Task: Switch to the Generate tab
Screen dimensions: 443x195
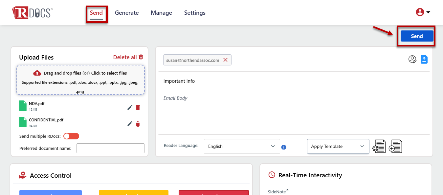Action: 127,13
